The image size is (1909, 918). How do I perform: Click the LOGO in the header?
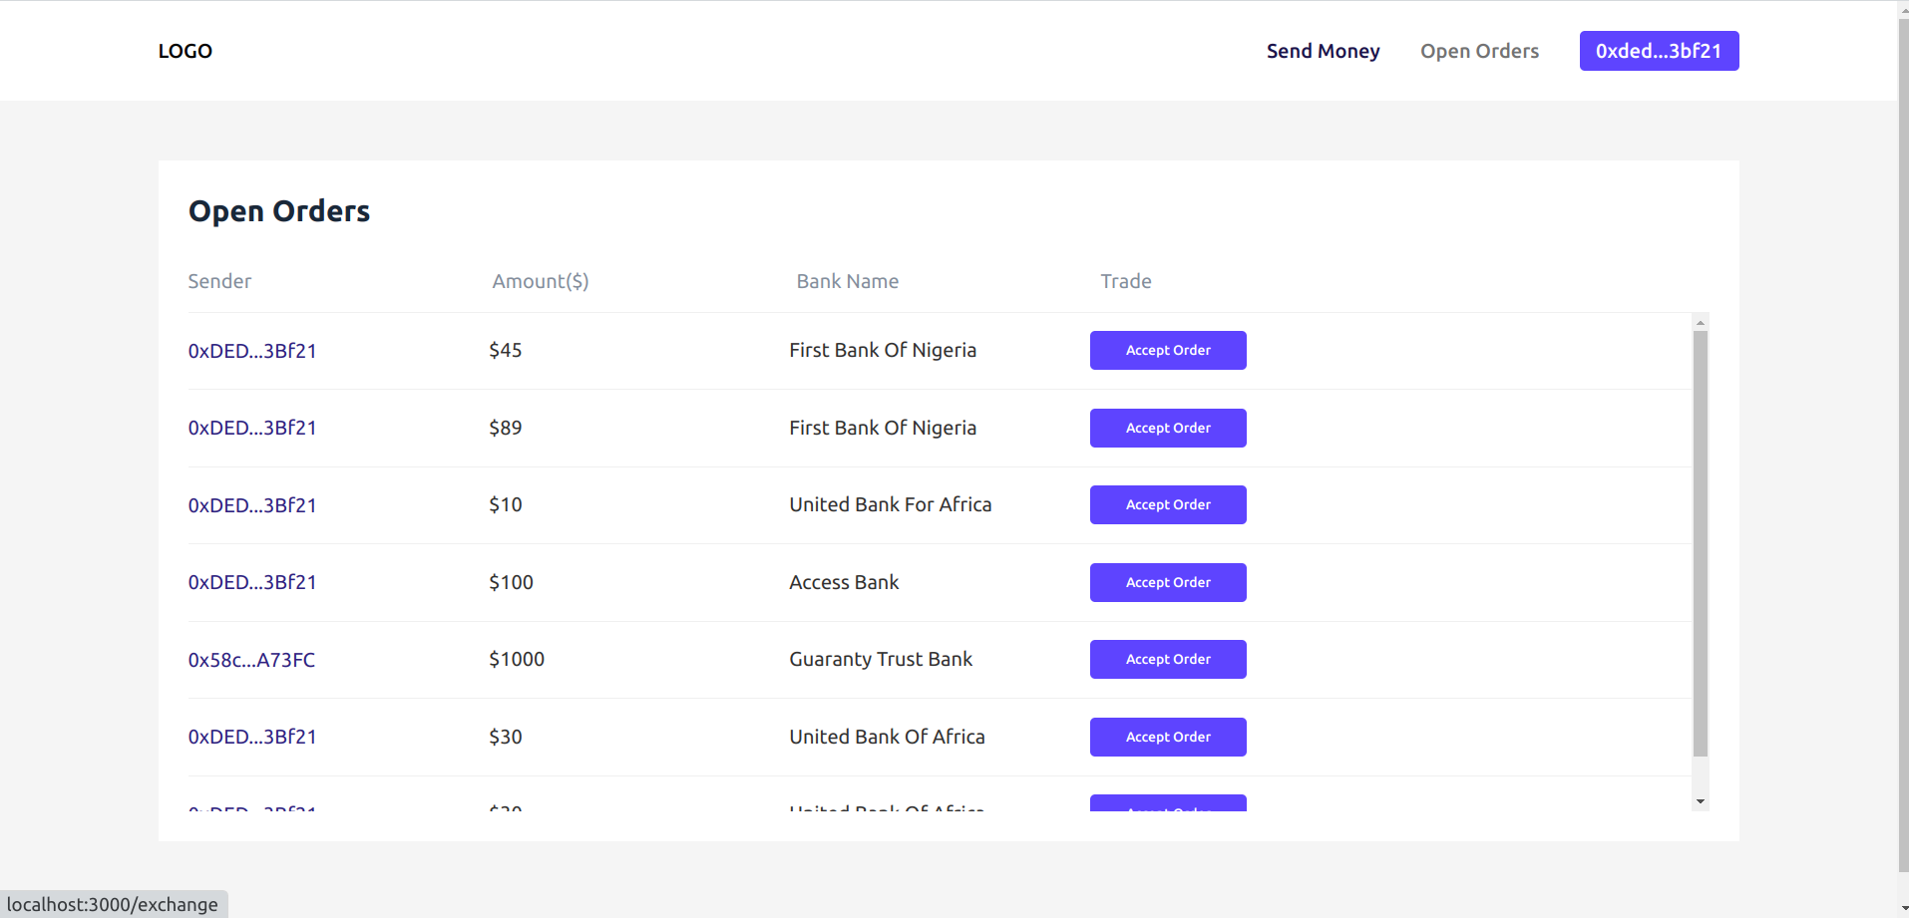pyautogui.click(x=186, y=51)
